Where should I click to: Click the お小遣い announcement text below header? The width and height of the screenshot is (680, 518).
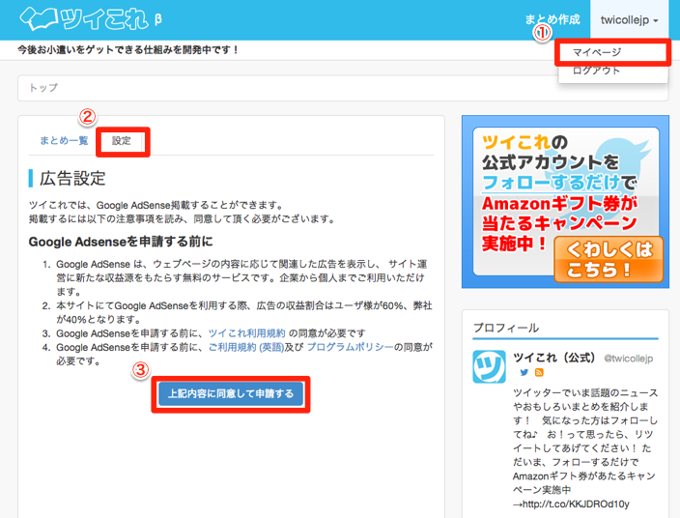click(x=128, y=50)
